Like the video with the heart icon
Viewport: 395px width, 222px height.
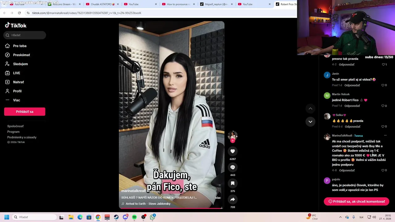coord(233,151)
